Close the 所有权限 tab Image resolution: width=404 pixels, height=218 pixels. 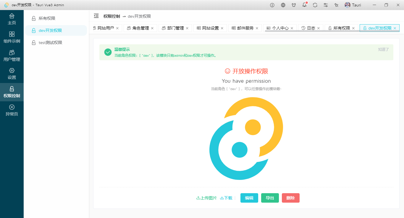(353, 28)
